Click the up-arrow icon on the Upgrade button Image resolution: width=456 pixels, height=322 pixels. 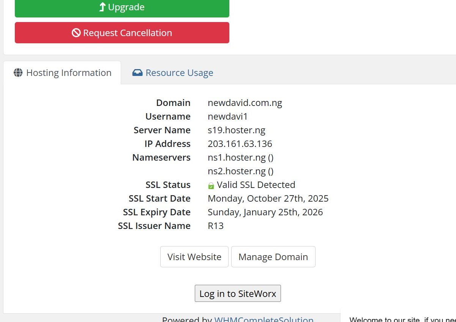click(x=102, y=7)
